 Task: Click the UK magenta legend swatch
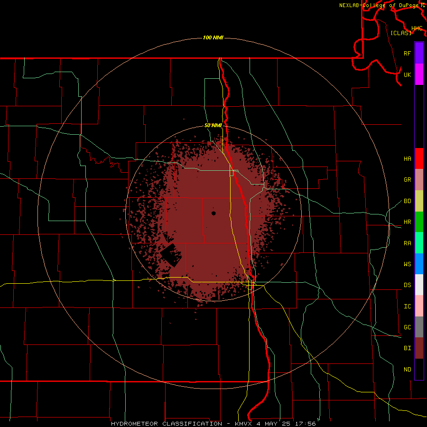(x=419, y=74)
